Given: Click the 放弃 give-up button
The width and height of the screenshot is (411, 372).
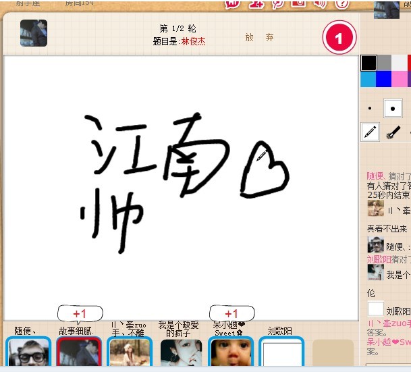Looking at the screenshot, I should [x=260, y=38].
